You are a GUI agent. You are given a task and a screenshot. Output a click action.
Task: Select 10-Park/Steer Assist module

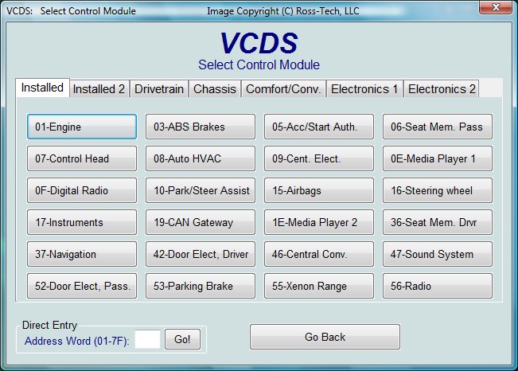tap(201, 190)
